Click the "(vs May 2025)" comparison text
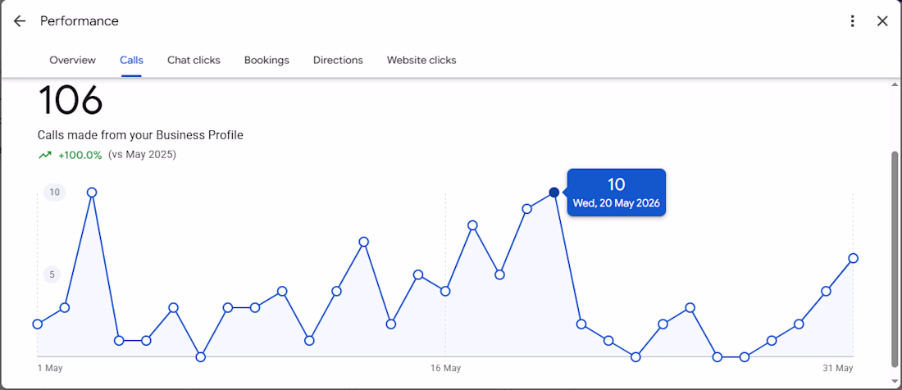902x390 pixels. pos(142,155)
